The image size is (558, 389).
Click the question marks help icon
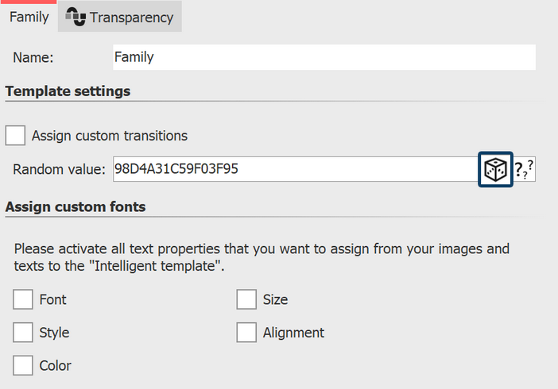(x=524, y=169)
